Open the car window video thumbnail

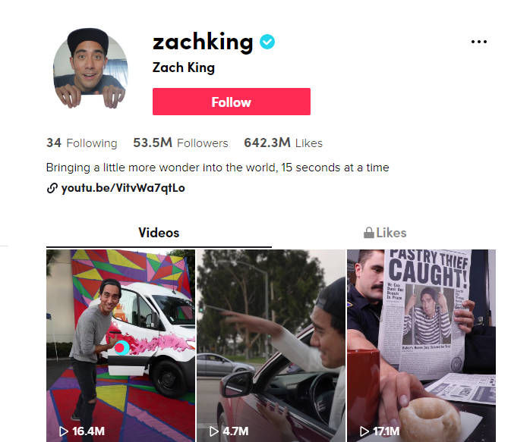coord(271,346)
